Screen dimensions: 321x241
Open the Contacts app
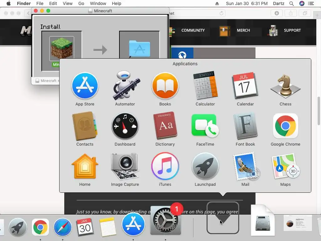(x=85, y=126)
